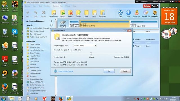
Task: Click the Undo arrow icon
Action: (36, 14)
